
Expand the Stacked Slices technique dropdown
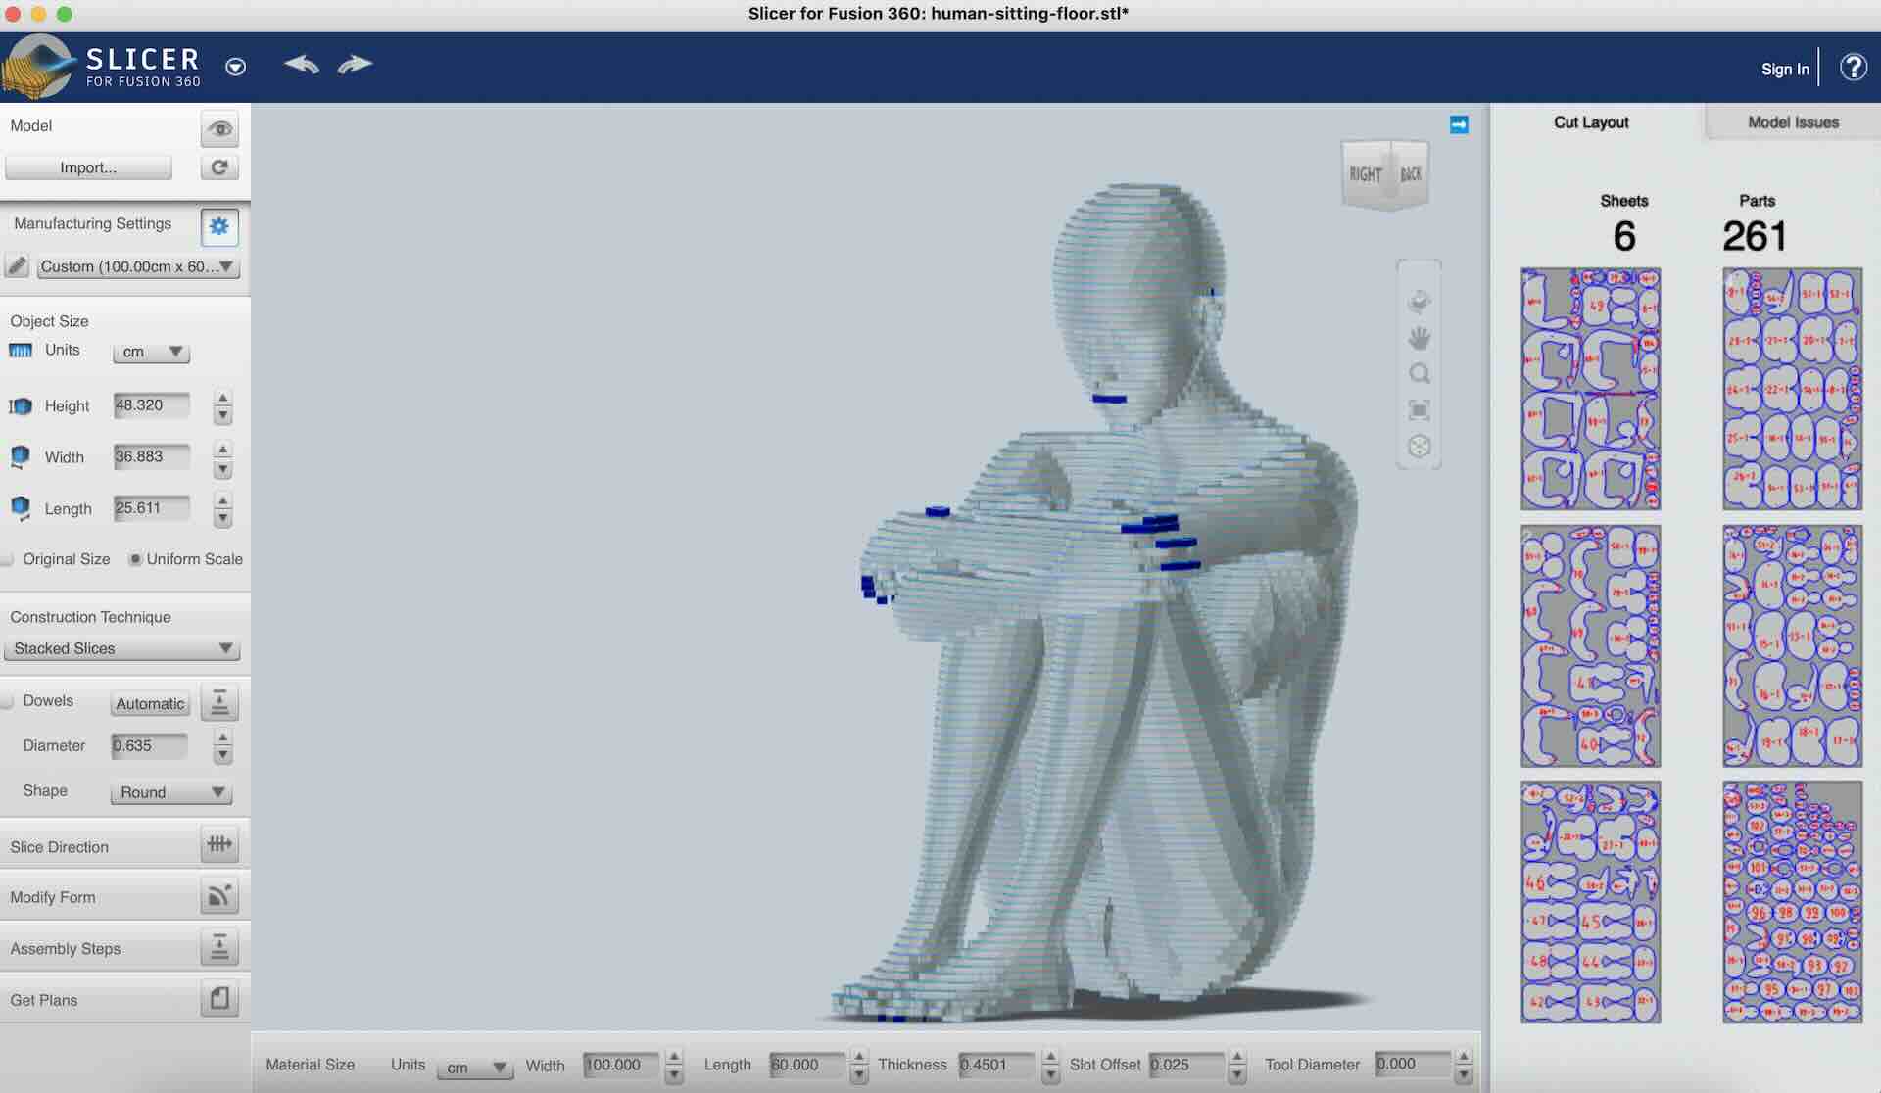click(122, 648)
